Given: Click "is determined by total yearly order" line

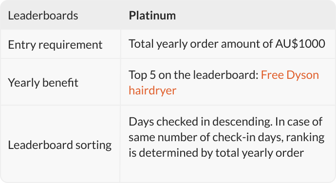Looking at the screenshot, I should click(x=216, y=153).
